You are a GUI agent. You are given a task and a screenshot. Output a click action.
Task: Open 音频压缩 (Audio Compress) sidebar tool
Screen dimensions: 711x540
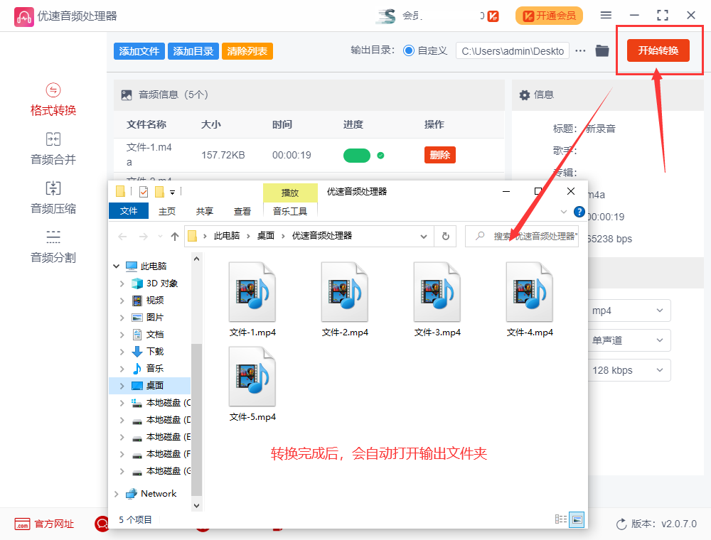click(53, 196)
